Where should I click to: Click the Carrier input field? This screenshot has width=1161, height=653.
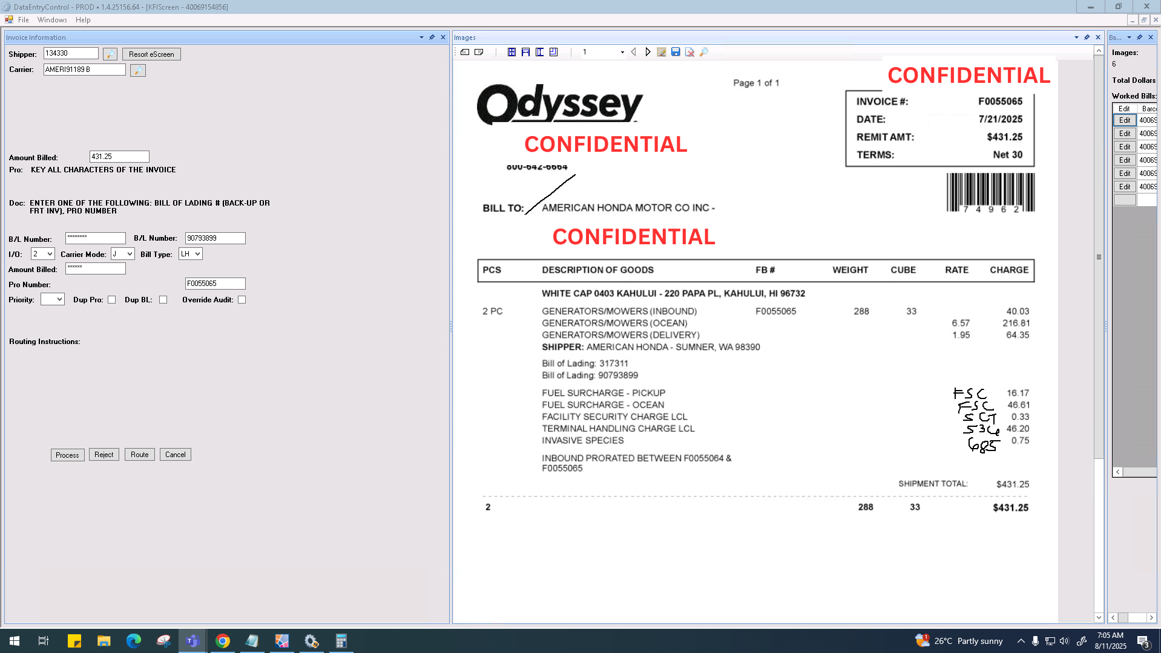click(x=85, y=70)
